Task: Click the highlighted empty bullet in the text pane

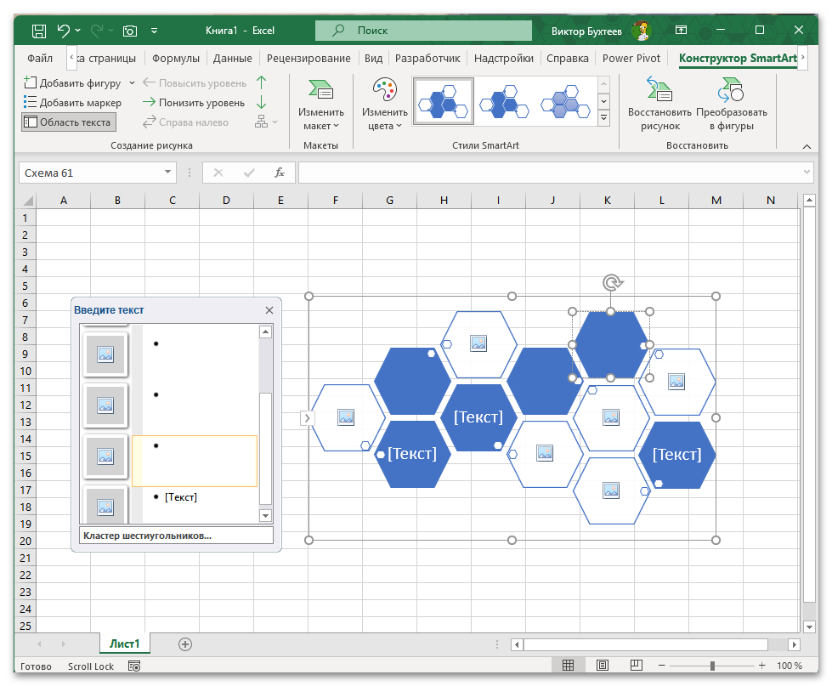Action: point(195,461)
